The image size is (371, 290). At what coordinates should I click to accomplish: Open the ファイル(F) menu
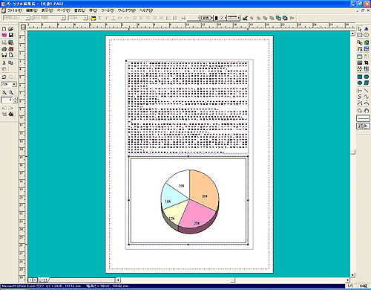[x=15, y=10]
